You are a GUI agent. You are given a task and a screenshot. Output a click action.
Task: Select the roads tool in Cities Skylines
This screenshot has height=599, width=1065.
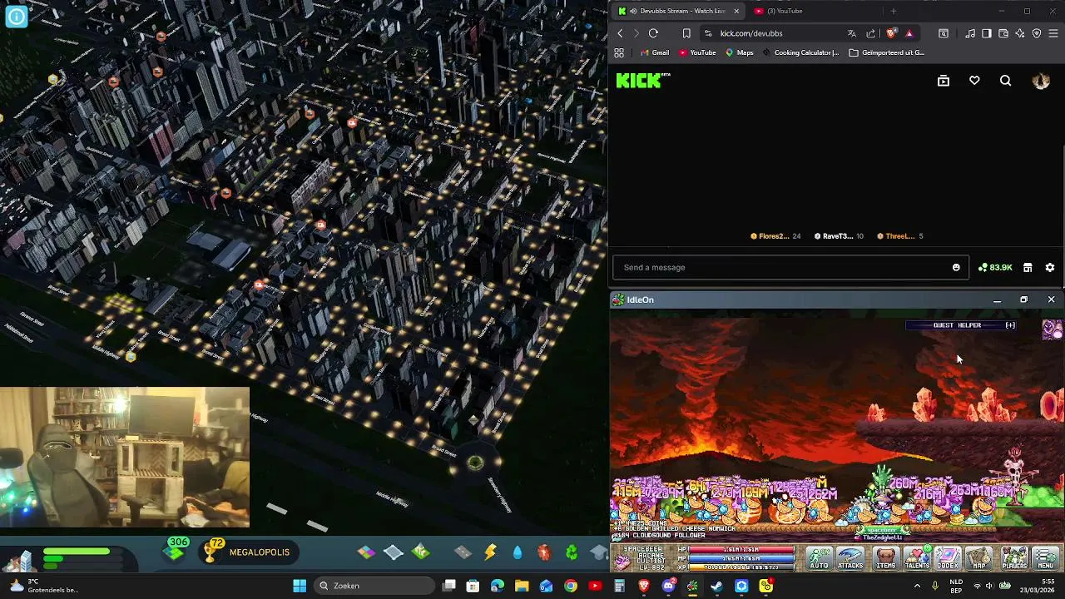click(x=463, y=552)
